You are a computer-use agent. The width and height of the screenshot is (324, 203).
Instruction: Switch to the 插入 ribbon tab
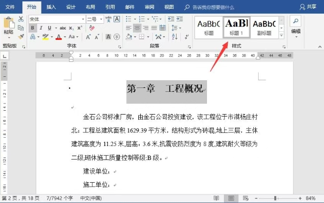tap(51, 7)
